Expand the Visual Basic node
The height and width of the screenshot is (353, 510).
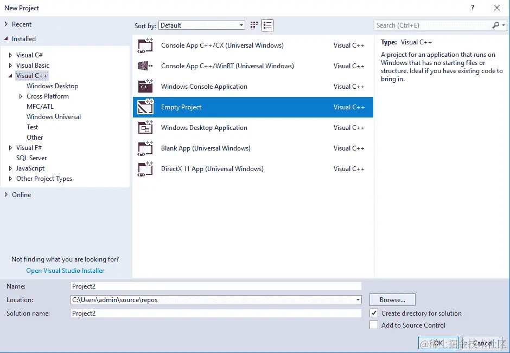10,66
